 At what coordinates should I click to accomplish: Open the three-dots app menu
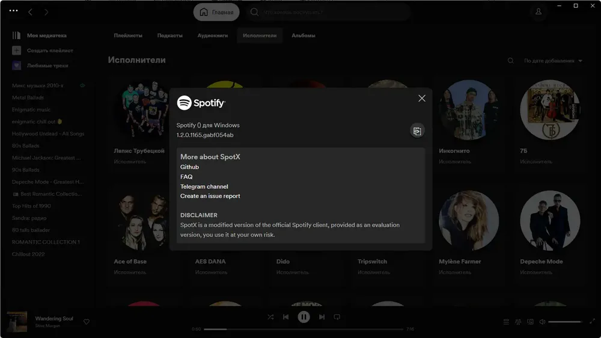click(x=13, y=11)
